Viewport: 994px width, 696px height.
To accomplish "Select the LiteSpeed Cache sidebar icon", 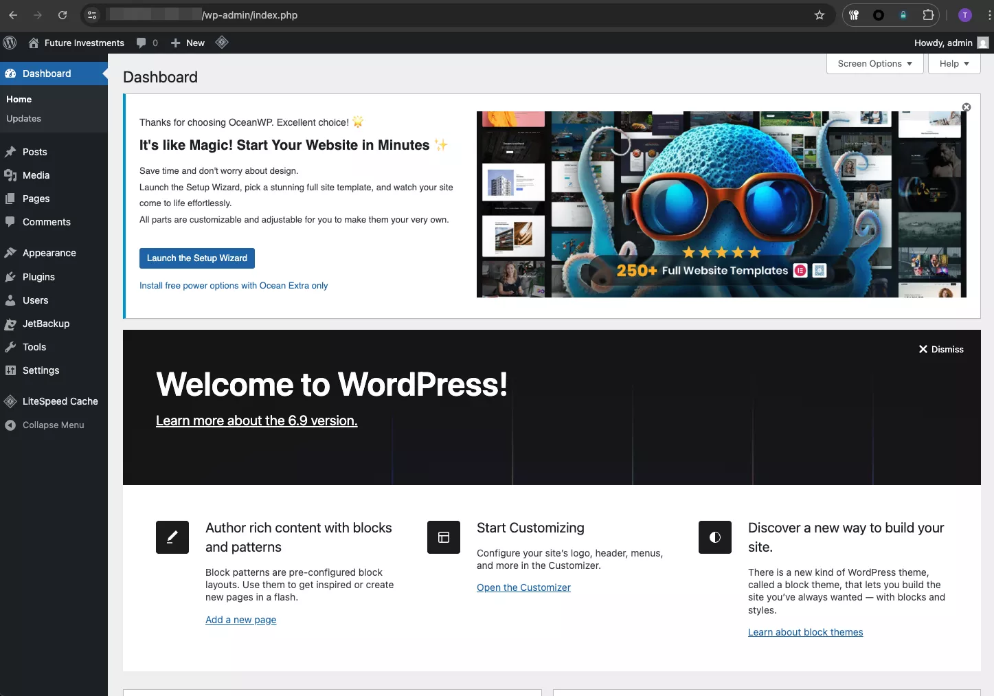I will (x=10, y=401).
